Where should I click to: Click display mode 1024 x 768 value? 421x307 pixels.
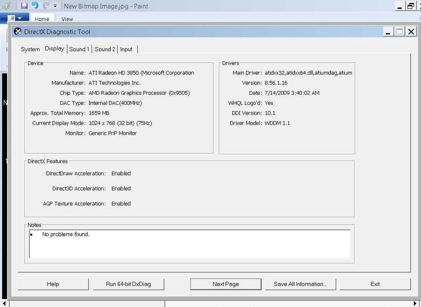(x=120, y=123)
